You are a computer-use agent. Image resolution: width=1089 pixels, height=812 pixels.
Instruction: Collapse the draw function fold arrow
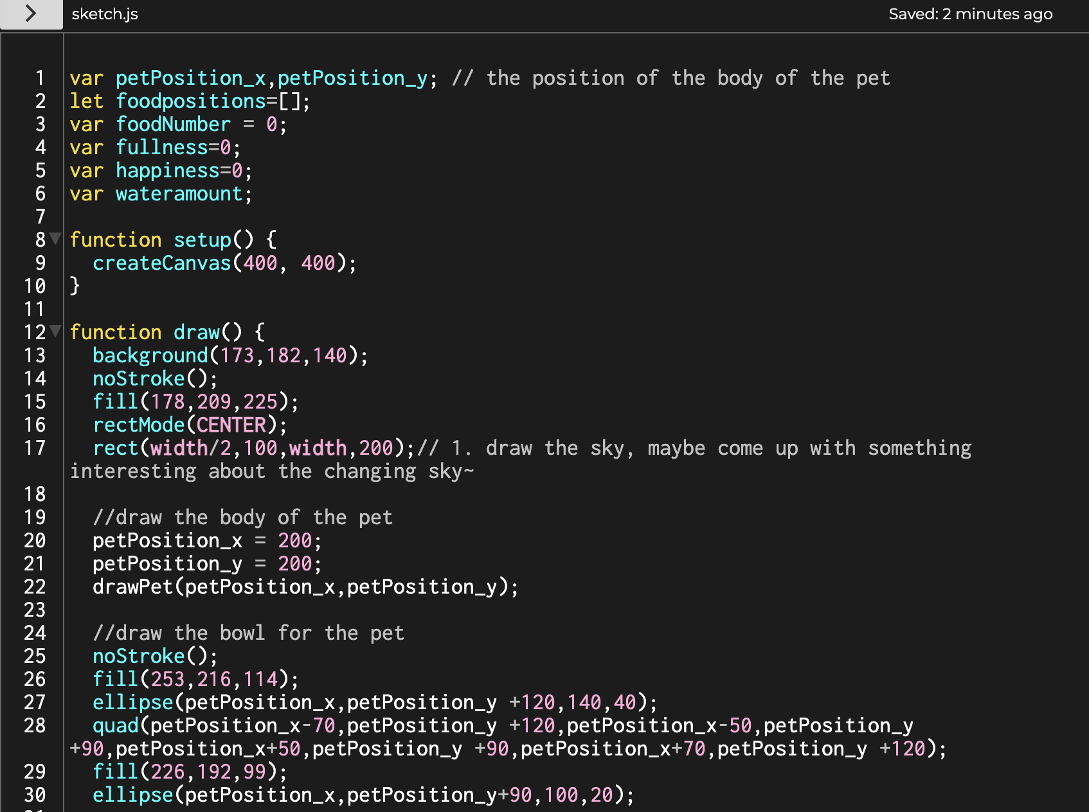(x=56, y=331)
